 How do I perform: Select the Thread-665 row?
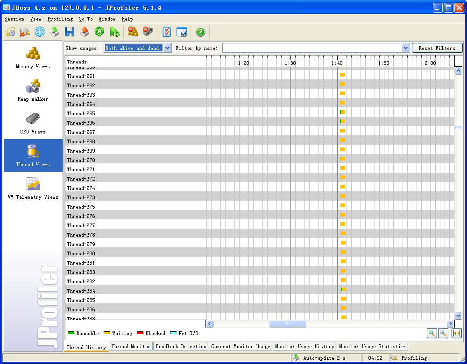click(260, 112)
